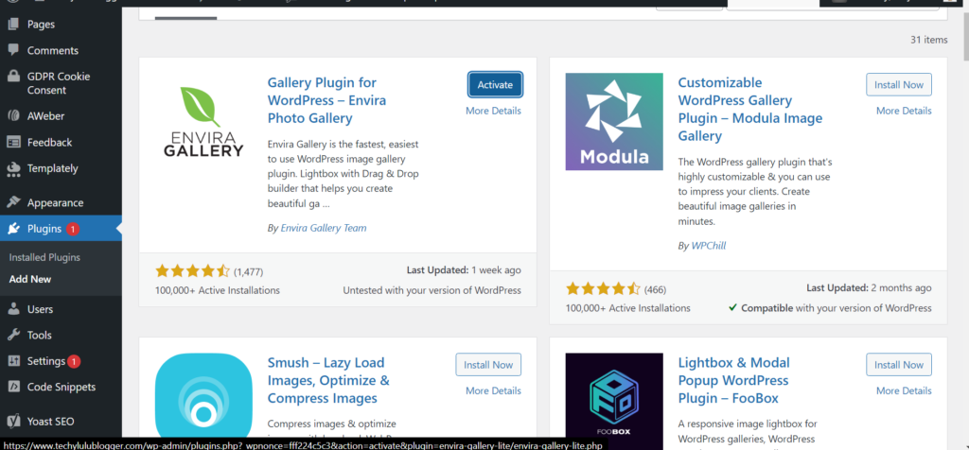Open Gallery Plugin for WordPress Envira title
The image size is (969, 450).
pos(326,100)
